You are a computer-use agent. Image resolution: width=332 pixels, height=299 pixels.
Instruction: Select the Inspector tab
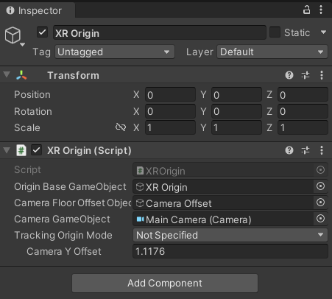(x=38, y=10)
